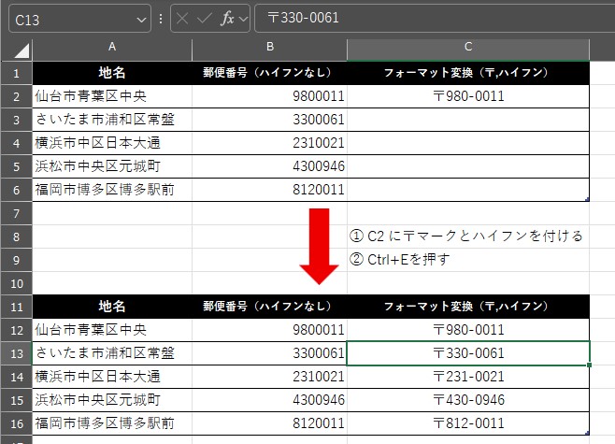
Task: Select cell C15 containing 〒430-0946
Action: (468, 400)
